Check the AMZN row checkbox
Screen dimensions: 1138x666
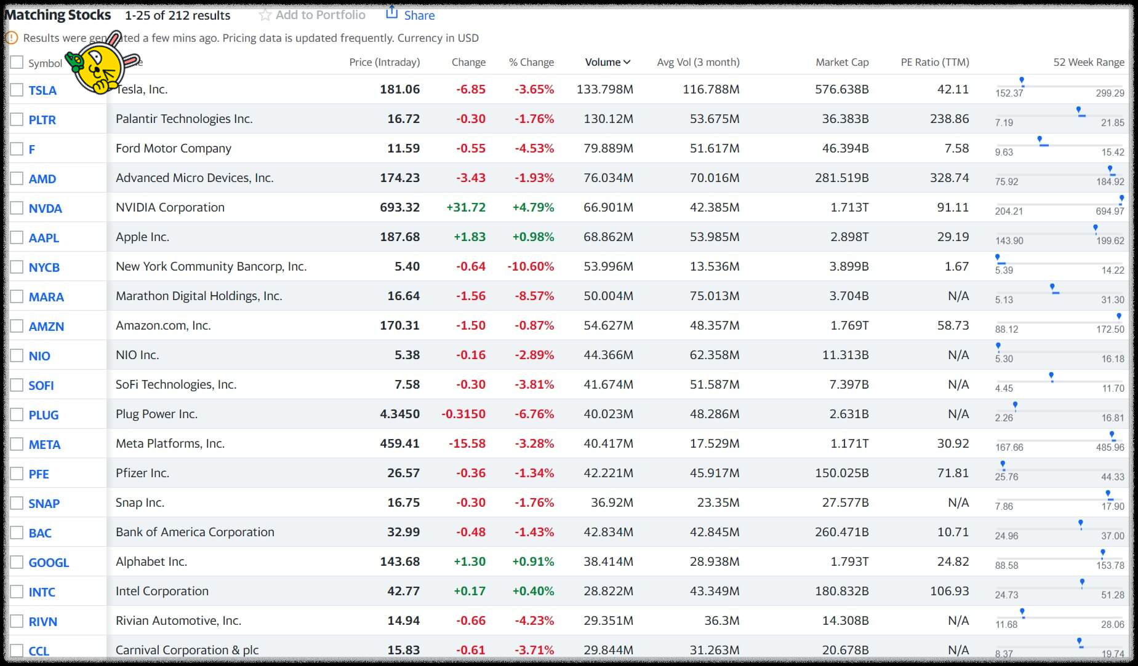(x=17, y=326)
